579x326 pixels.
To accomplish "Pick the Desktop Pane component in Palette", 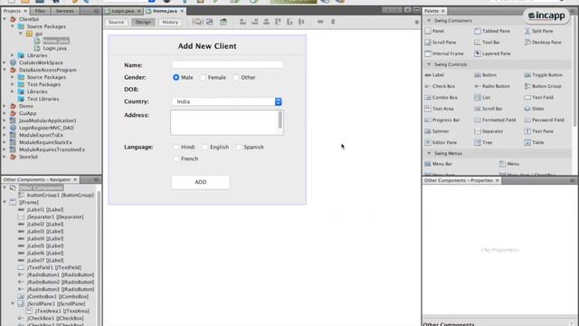I will 543,43.
